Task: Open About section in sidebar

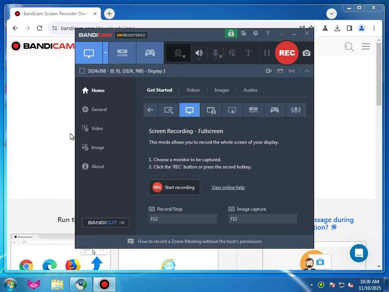Action: pyautogui.click(x=93, y=167)
